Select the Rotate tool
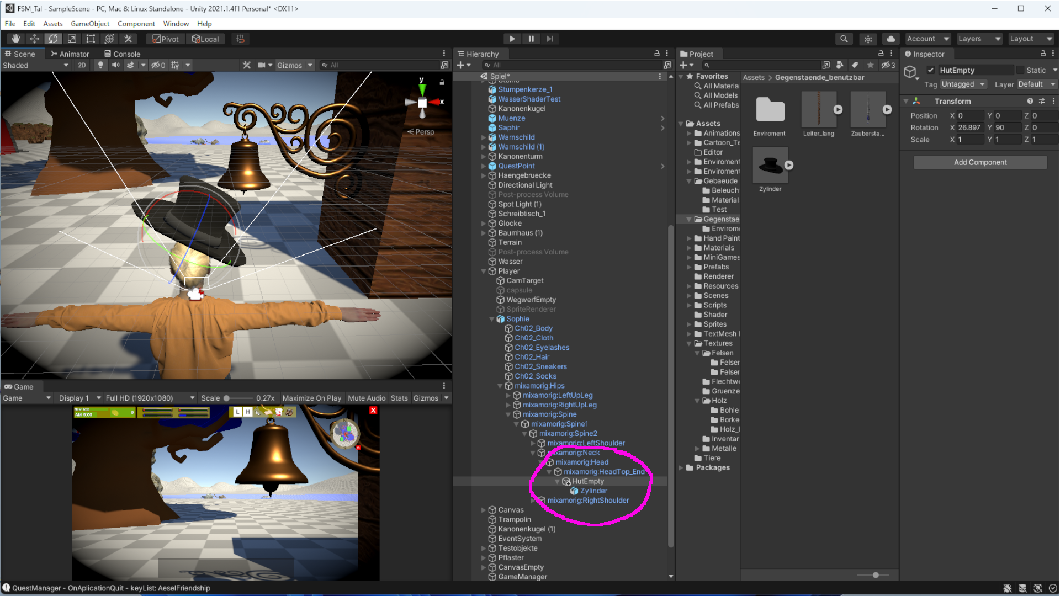Image resolution: width=1060 pixels, height=596 pixels. [53, 39]
